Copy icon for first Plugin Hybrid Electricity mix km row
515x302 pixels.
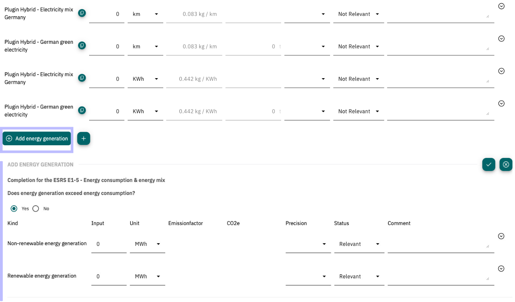(x=82, y=13)
